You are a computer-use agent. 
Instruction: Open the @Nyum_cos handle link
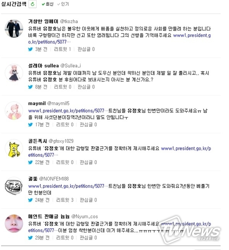click(x=85, y=216)
